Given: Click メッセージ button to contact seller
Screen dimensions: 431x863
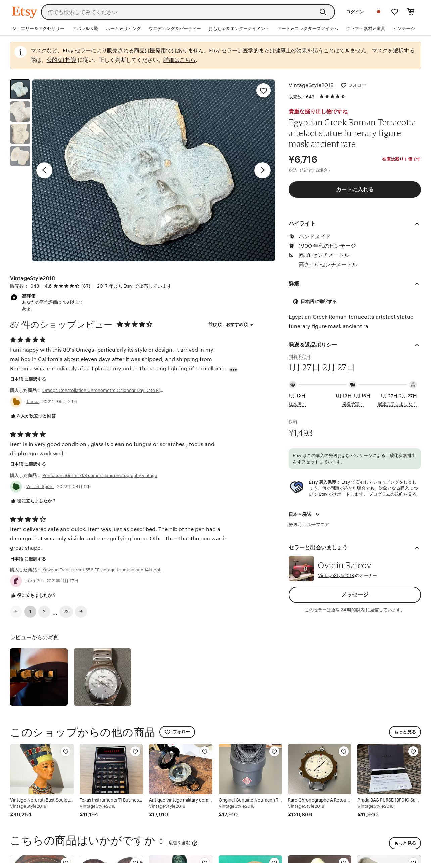Looking at the screenshot, I should (354, 595).
